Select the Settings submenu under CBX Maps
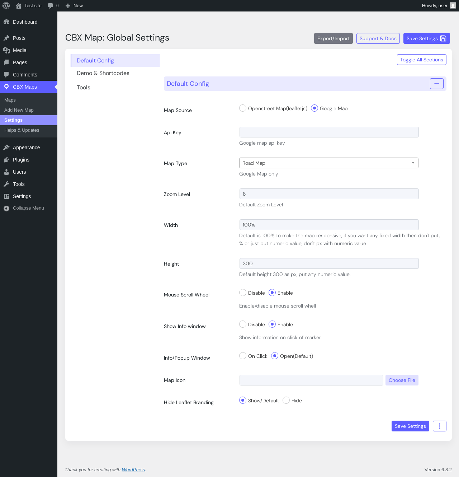Image resolution: width=459 pixels, height=477 pixels. pos(29,120)
